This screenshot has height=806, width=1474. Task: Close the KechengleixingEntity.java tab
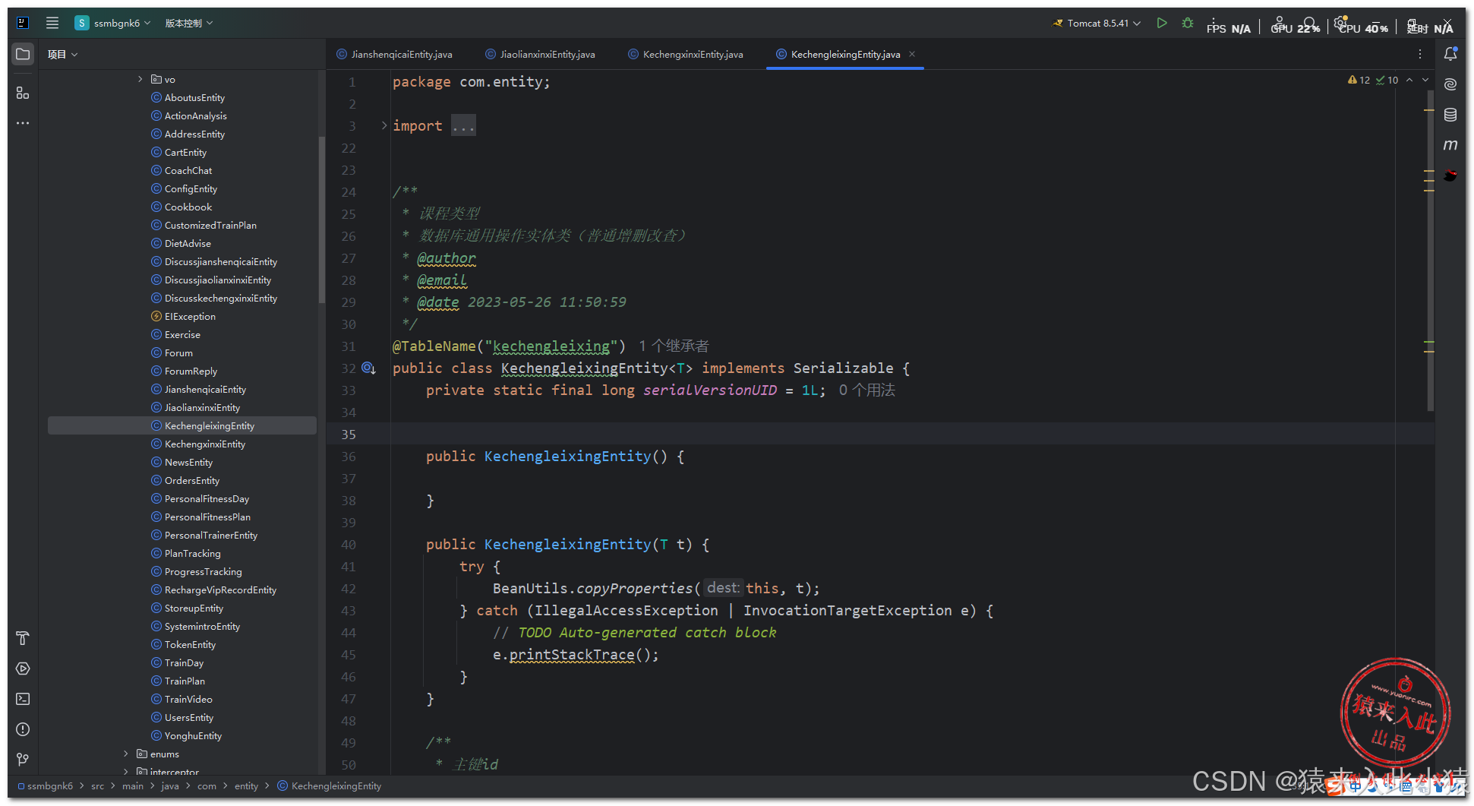click(912, 54)
